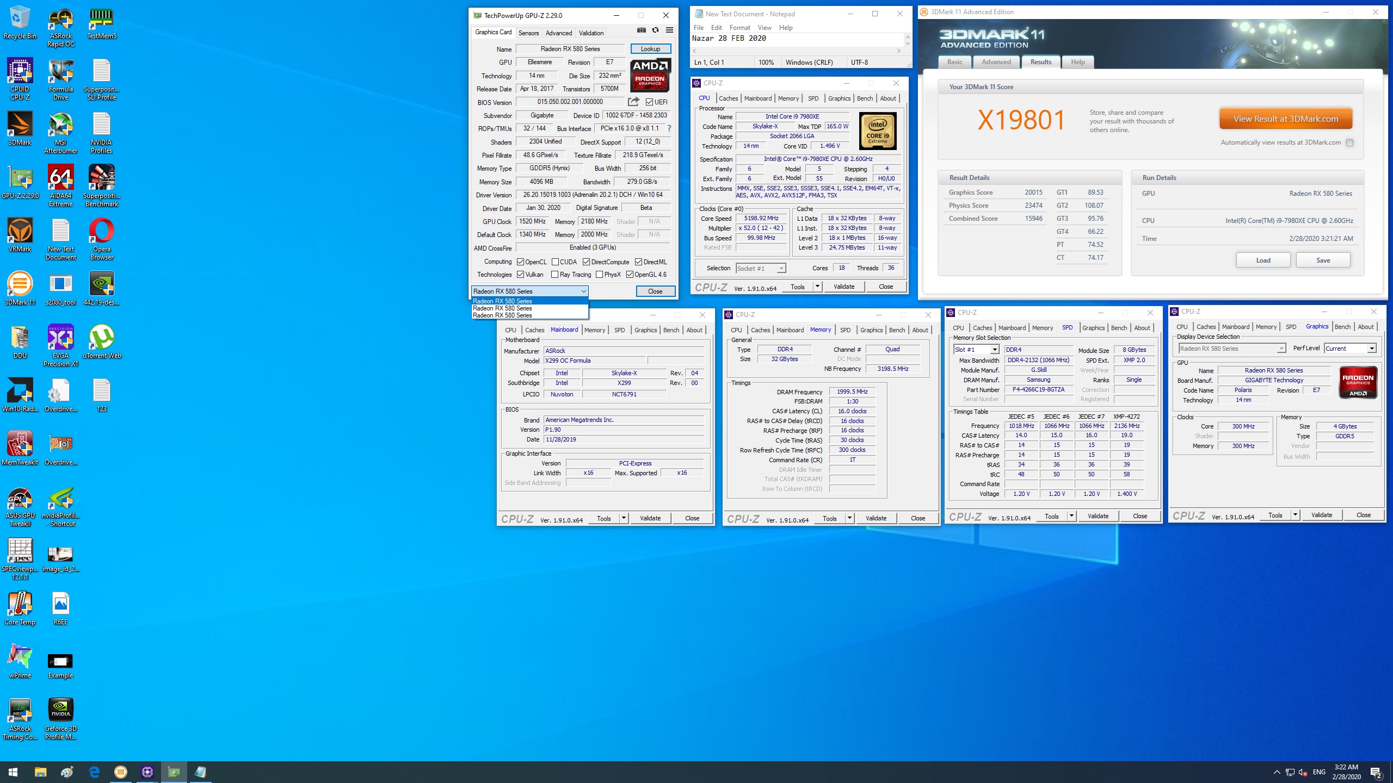Expand Tools arrow in CPU-Z SPD window
1393x783 pixels.
coord(1071,516)
